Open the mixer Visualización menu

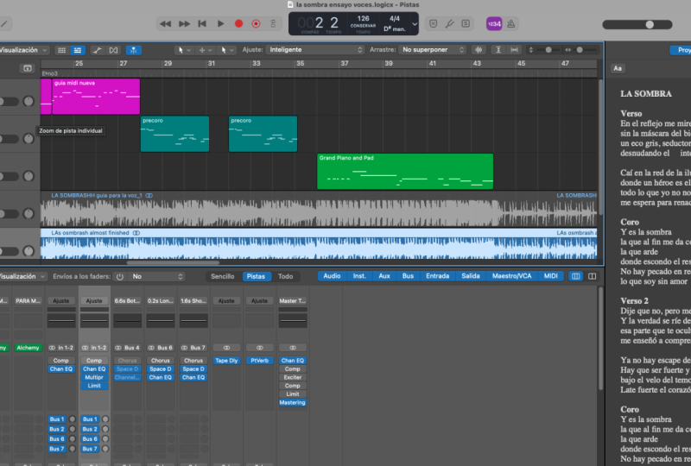[22, 277]
